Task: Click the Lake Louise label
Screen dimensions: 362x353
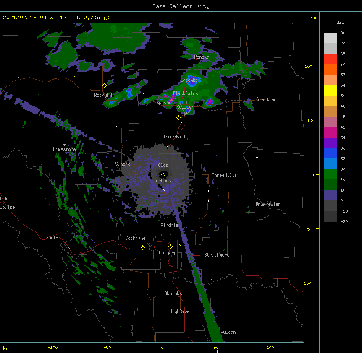Action: point(8,203)
